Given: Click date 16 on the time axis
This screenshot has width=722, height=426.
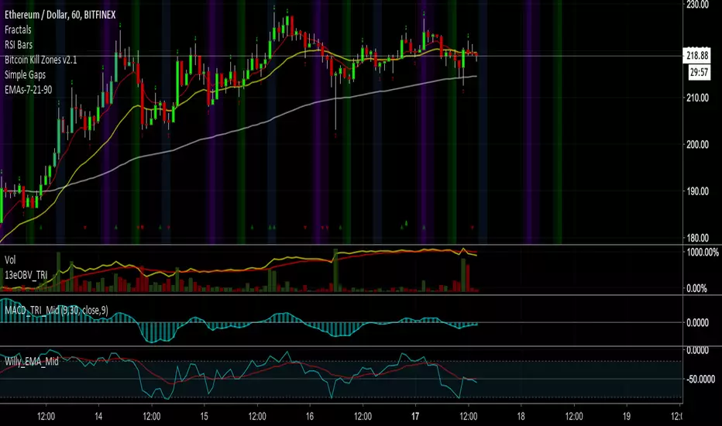Looking at the screenshot, I should (309, 416).
